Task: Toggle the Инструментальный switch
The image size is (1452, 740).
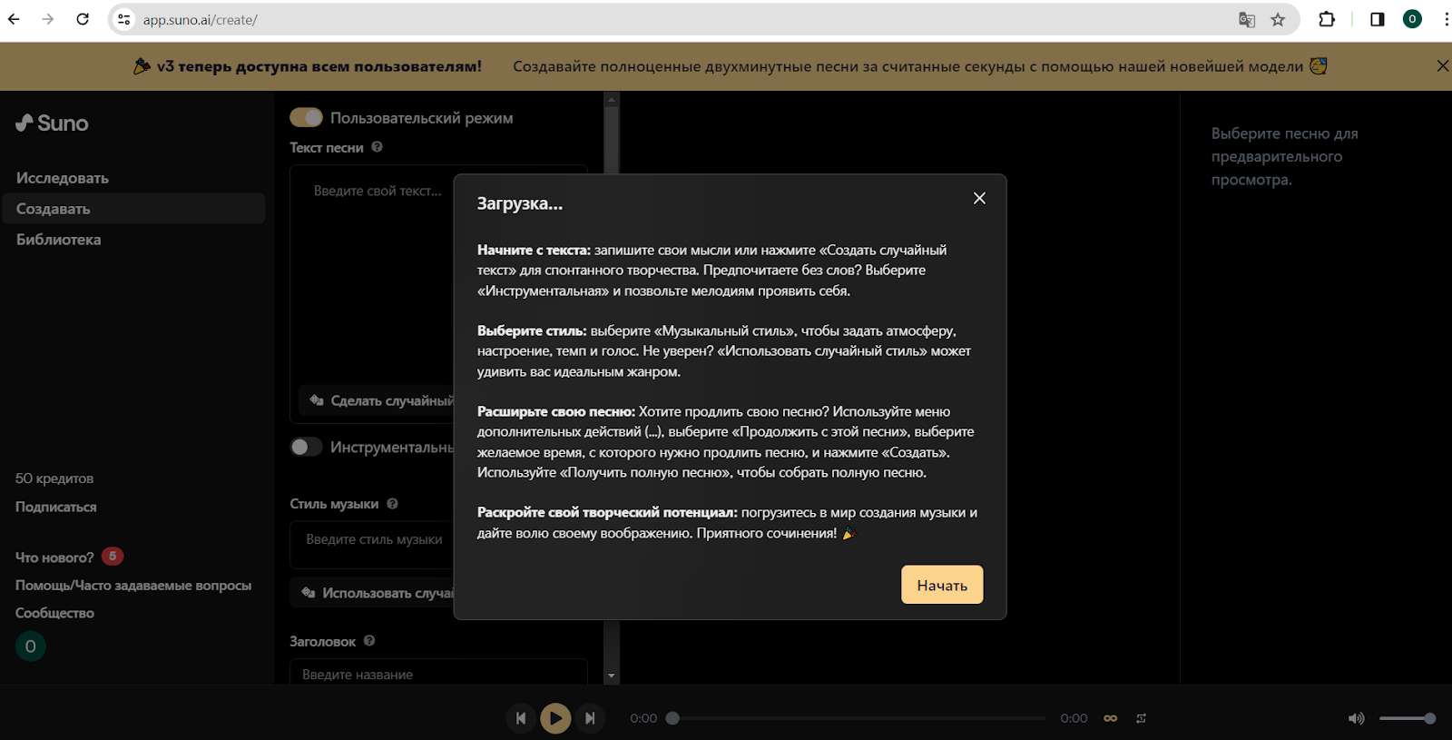Action: (x=306, y=447)
